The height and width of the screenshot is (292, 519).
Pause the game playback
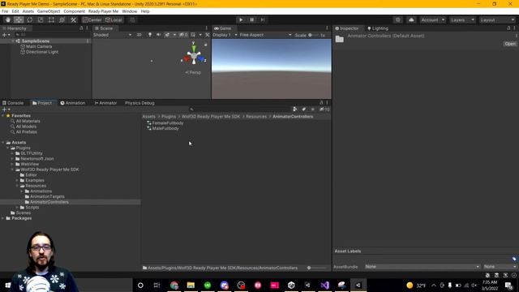(251, 19)
